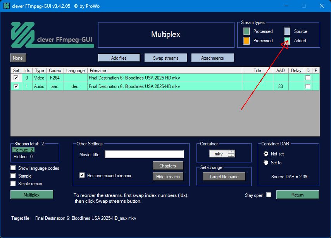Step container format down with lower arrow

coord(231,155)
